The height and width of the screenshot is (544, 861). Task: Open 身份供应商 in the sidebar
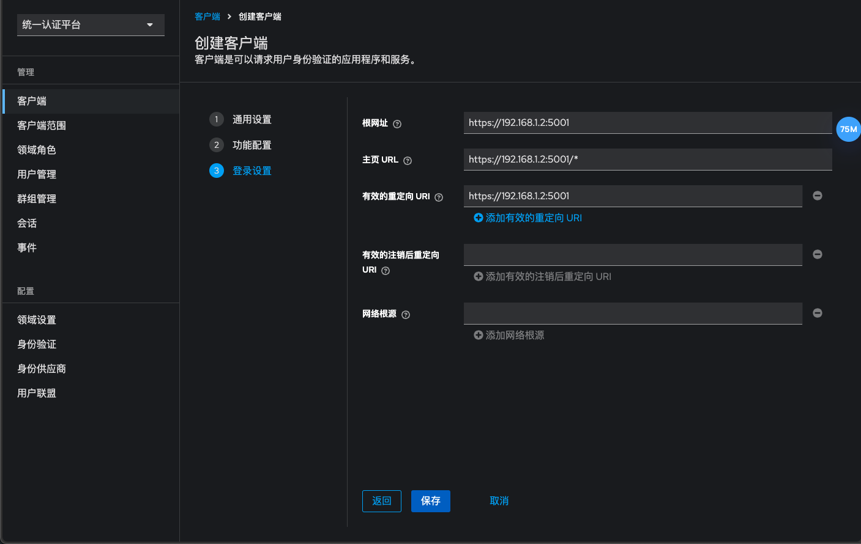(42, 369)
